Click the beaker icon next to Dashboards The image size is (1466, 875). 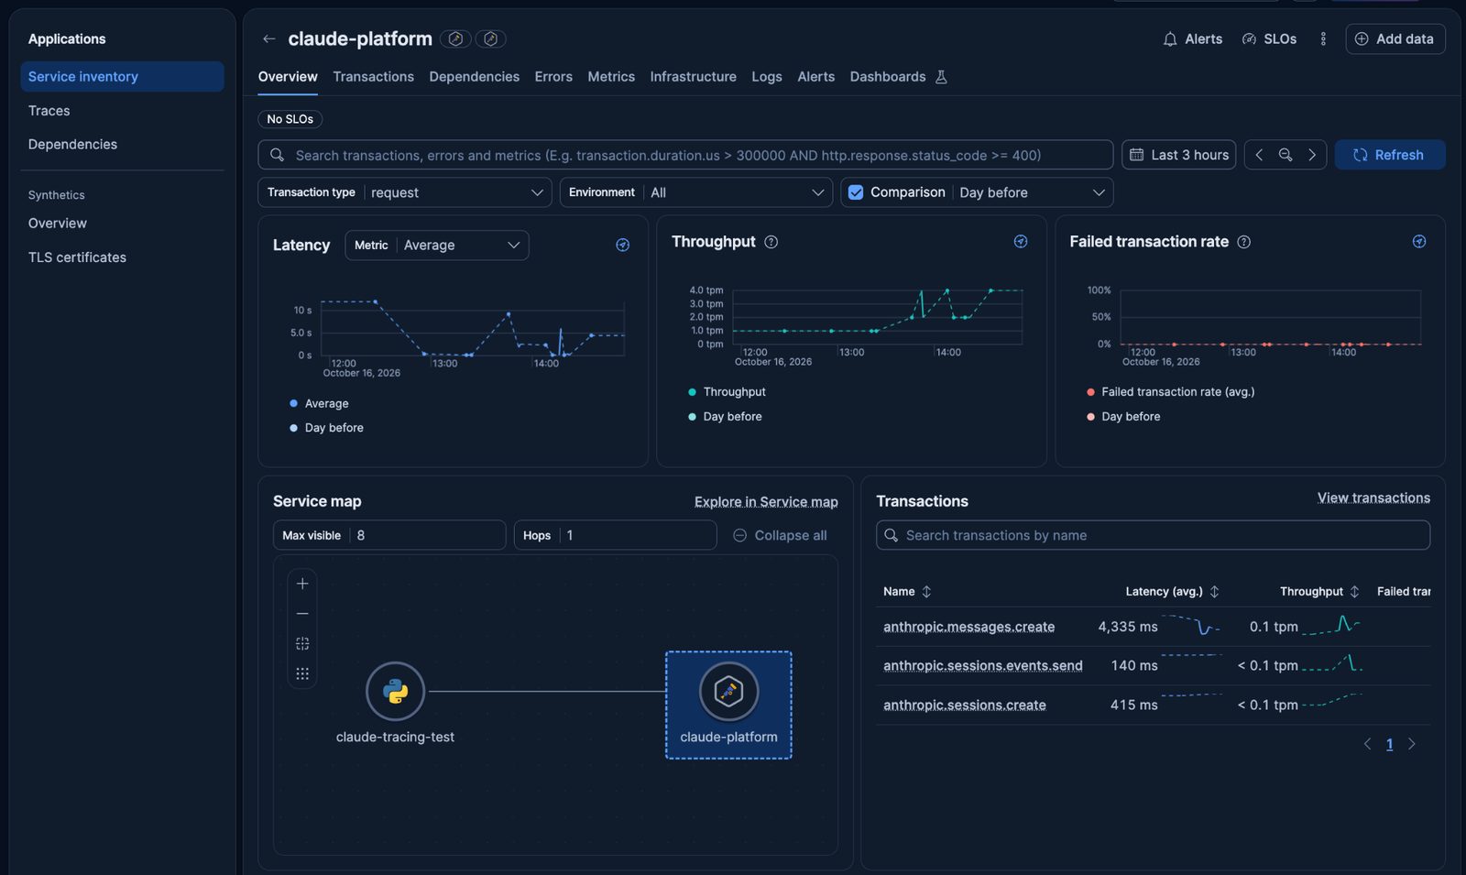[941, 77]
